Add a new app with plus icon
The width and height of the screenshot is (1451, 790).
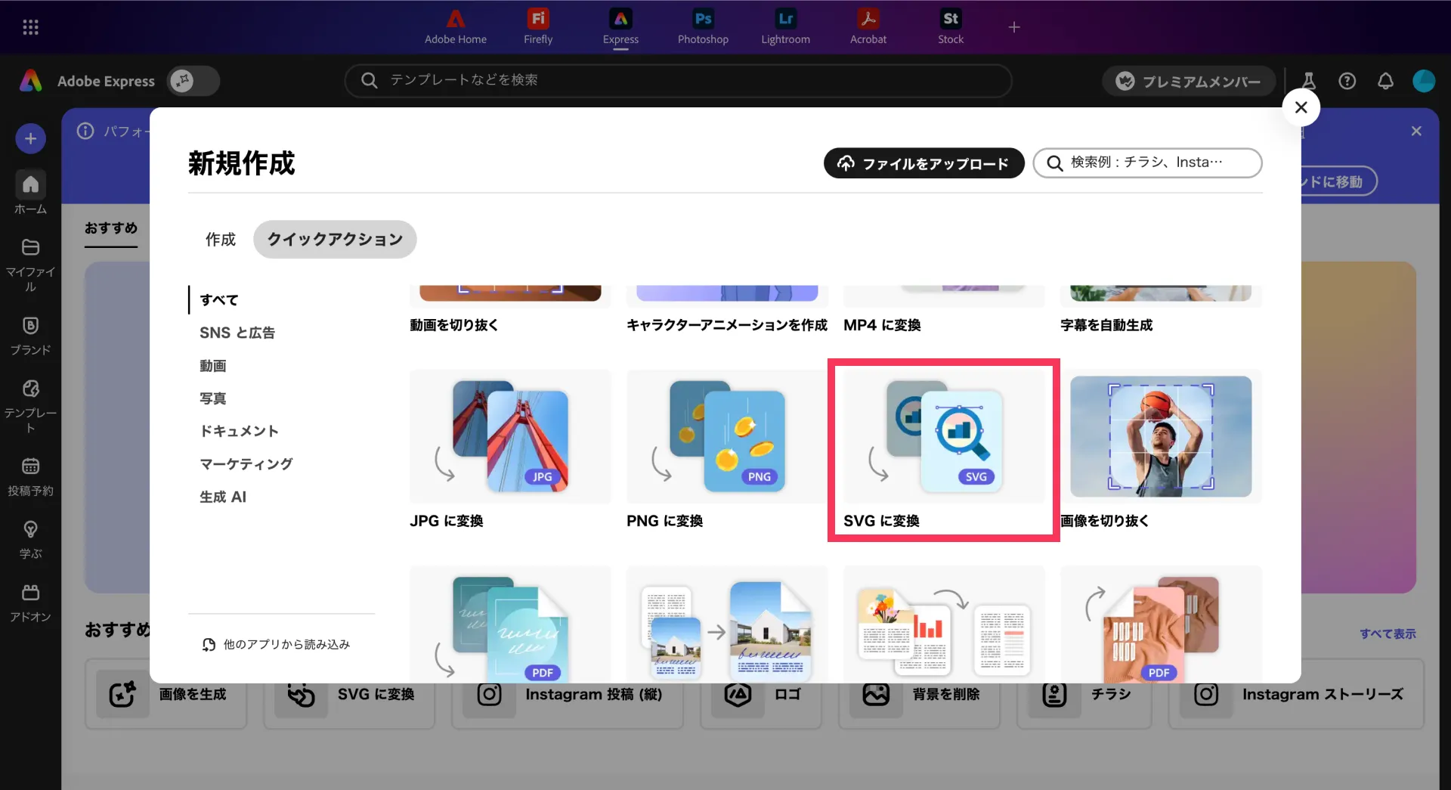click(1013, 27)
